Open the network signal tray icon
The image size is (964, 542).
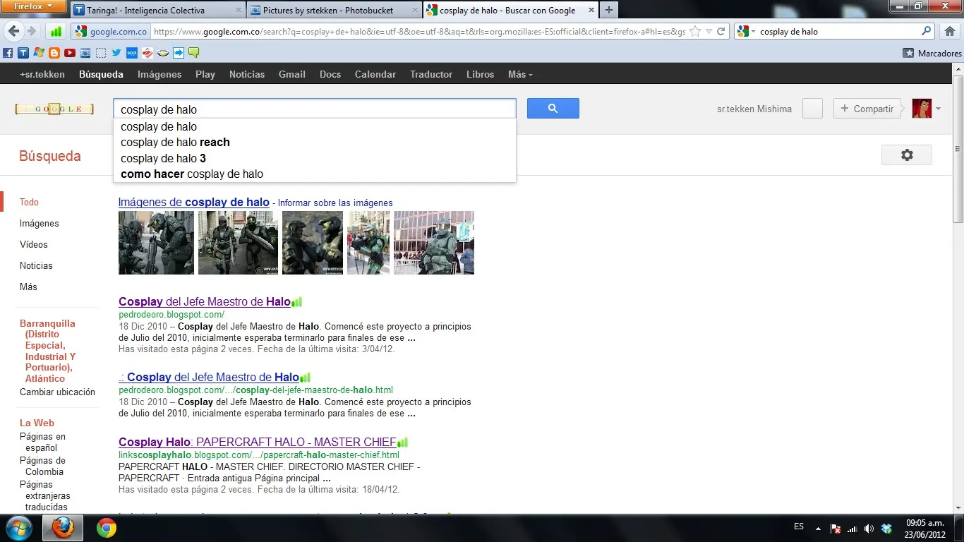[x=852, y=528]
